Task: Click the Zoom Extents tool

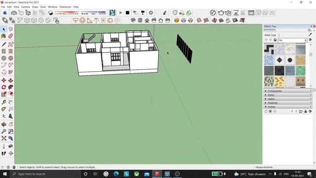Action: (x=3, y=138)
